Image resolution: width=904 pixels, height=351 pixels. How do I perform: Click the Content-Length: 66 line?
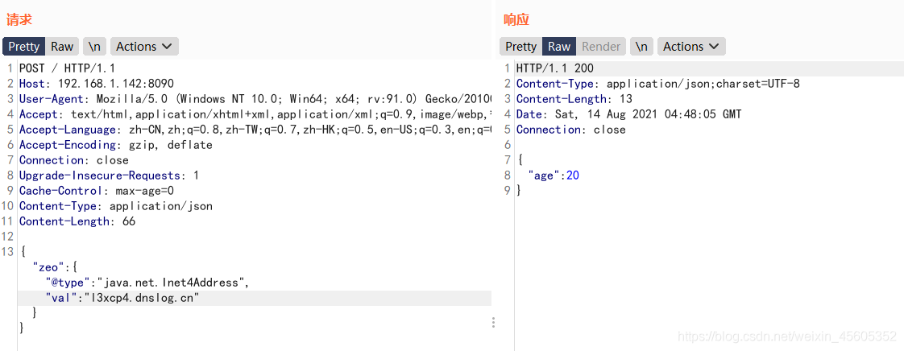(x=77, y=221)
